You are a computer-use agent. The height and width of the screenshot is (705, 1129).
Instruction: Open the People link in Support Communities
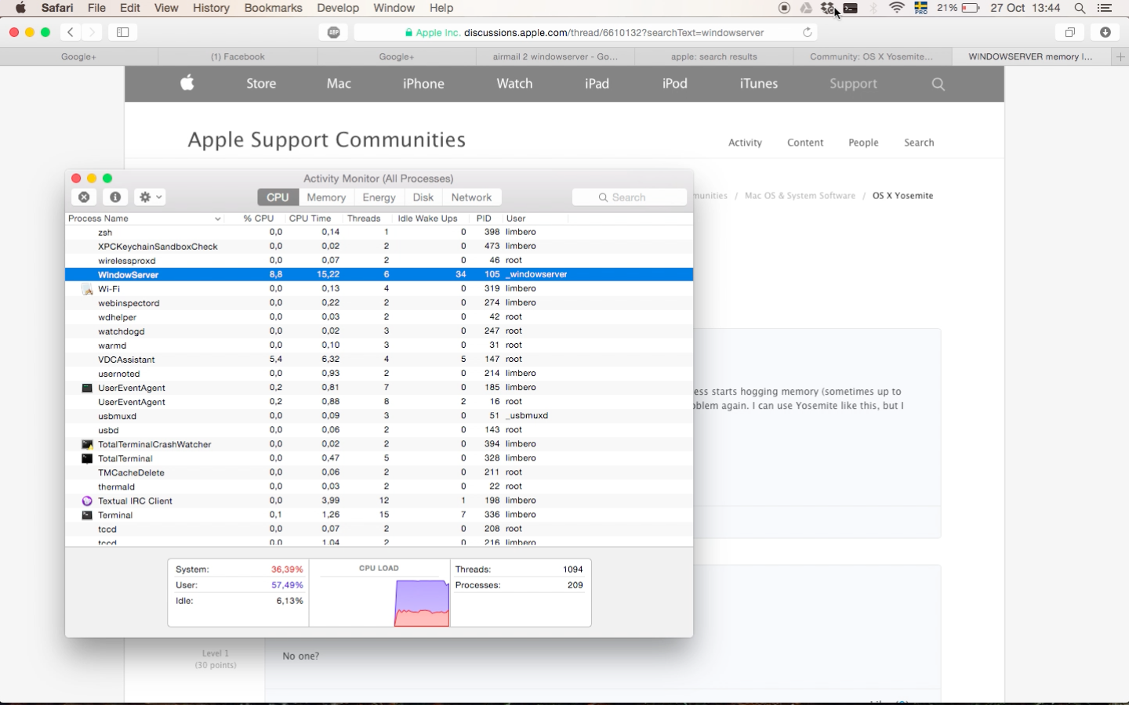tap(863, 143)
